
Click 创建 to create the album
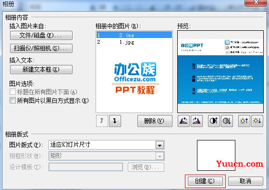point(205,181)
